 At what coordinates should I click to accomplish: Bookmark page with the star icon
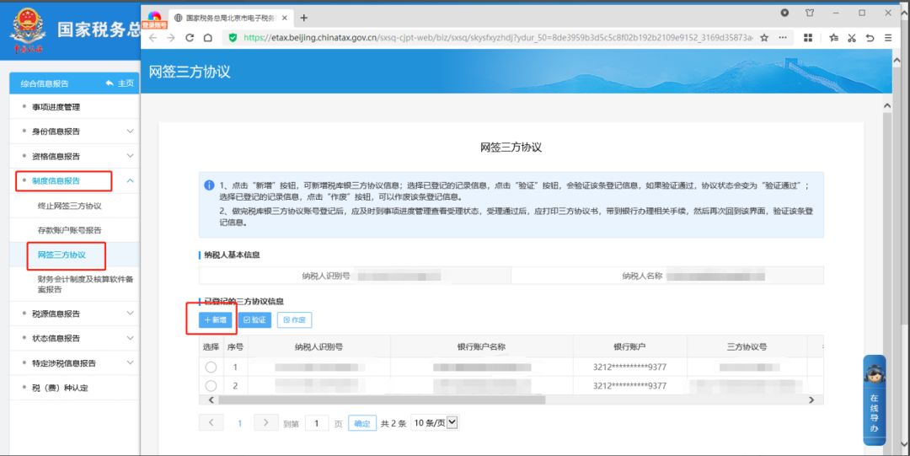tap(764, 38)
